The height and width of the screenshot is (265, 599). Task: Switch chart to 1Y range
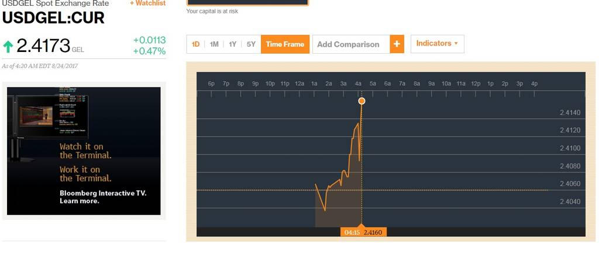coord(232,44)
